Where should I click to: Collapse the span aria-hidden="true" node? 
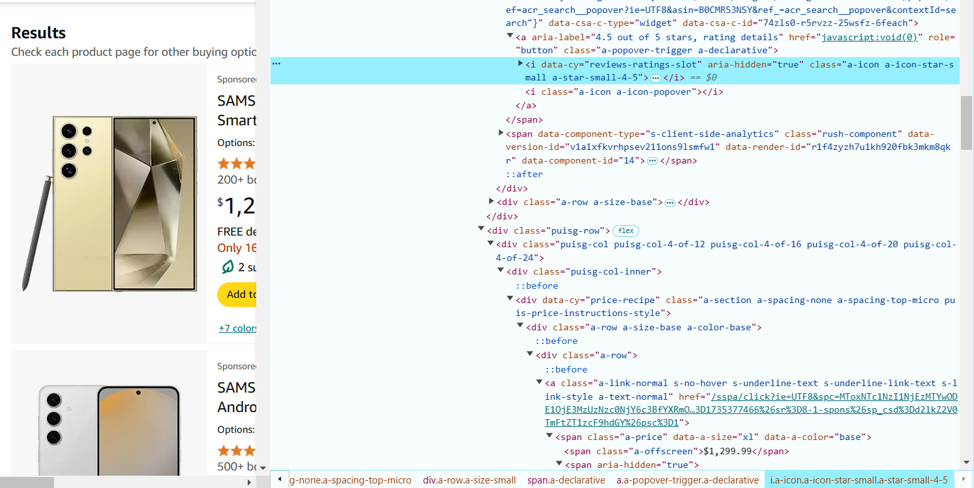[x=559, y=464]
